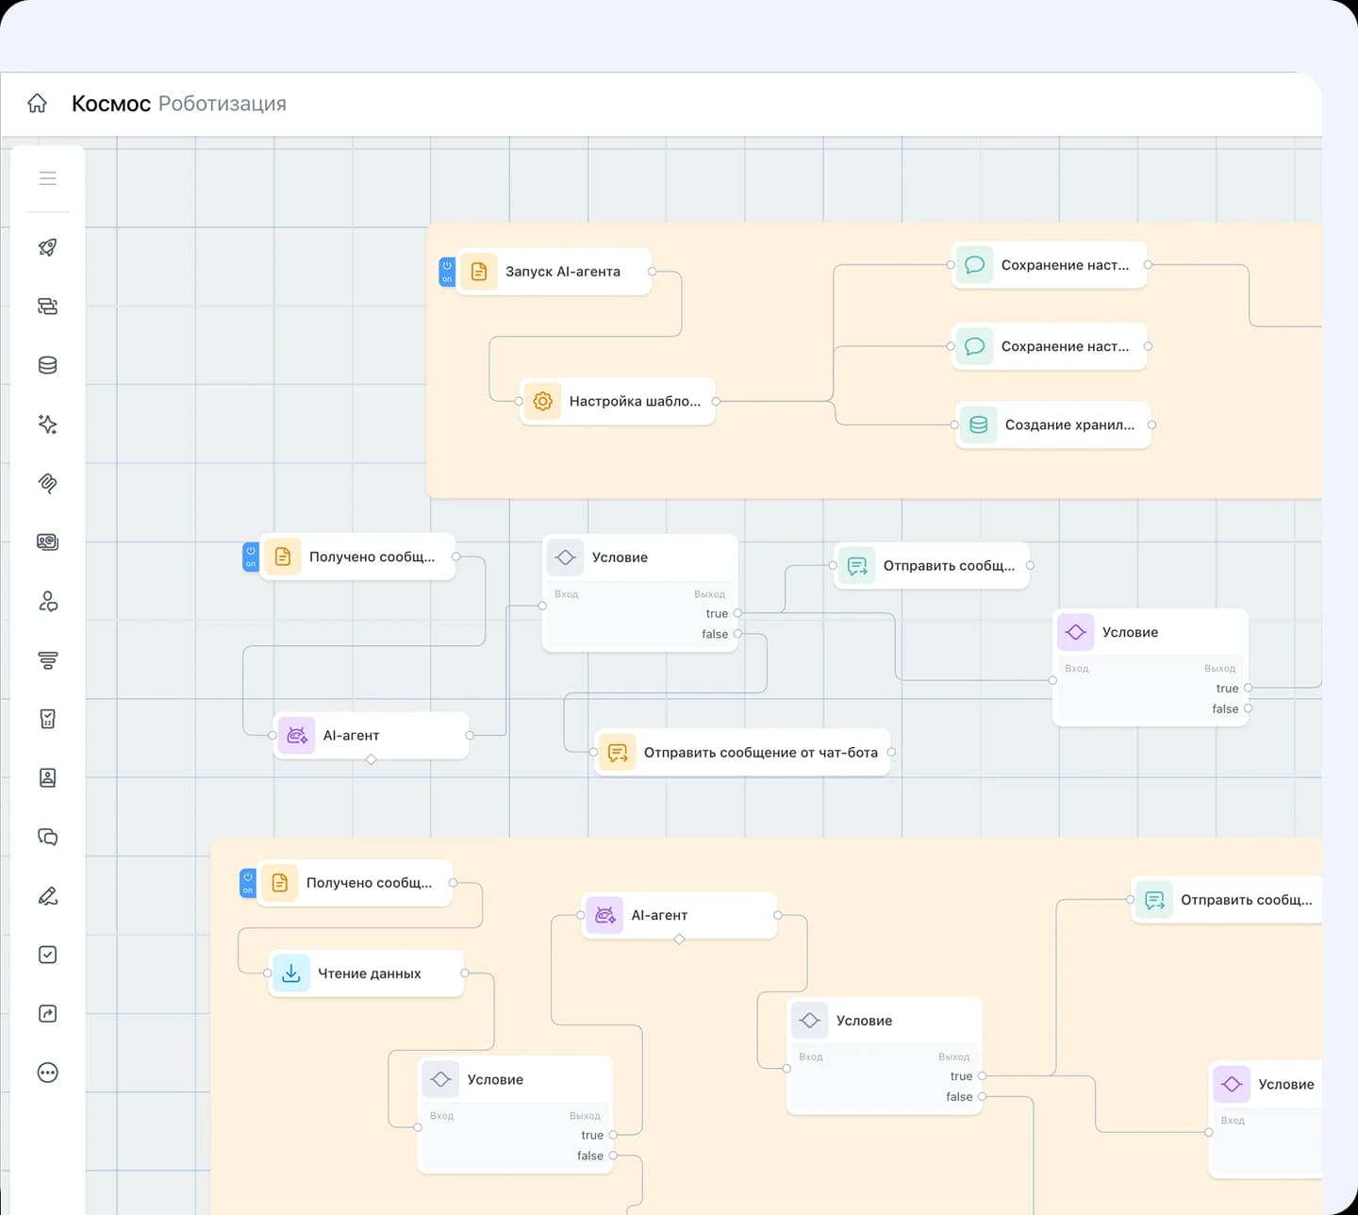Open the share arrow icon in sidebar

point(47,1013)
